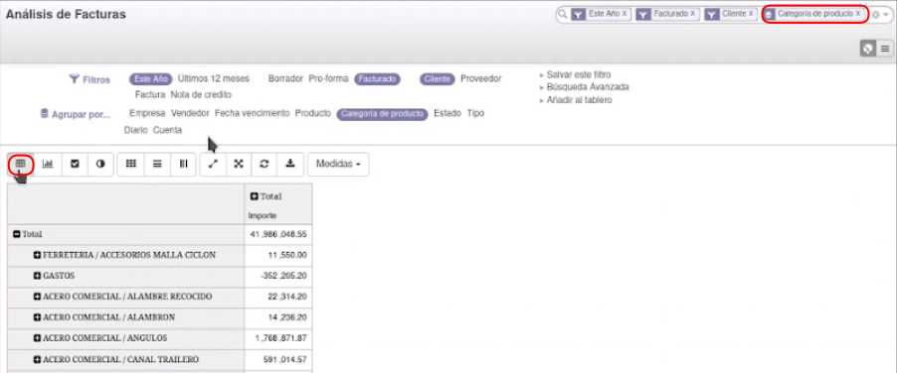Download the table with the export icon

(x=290, y=164)
